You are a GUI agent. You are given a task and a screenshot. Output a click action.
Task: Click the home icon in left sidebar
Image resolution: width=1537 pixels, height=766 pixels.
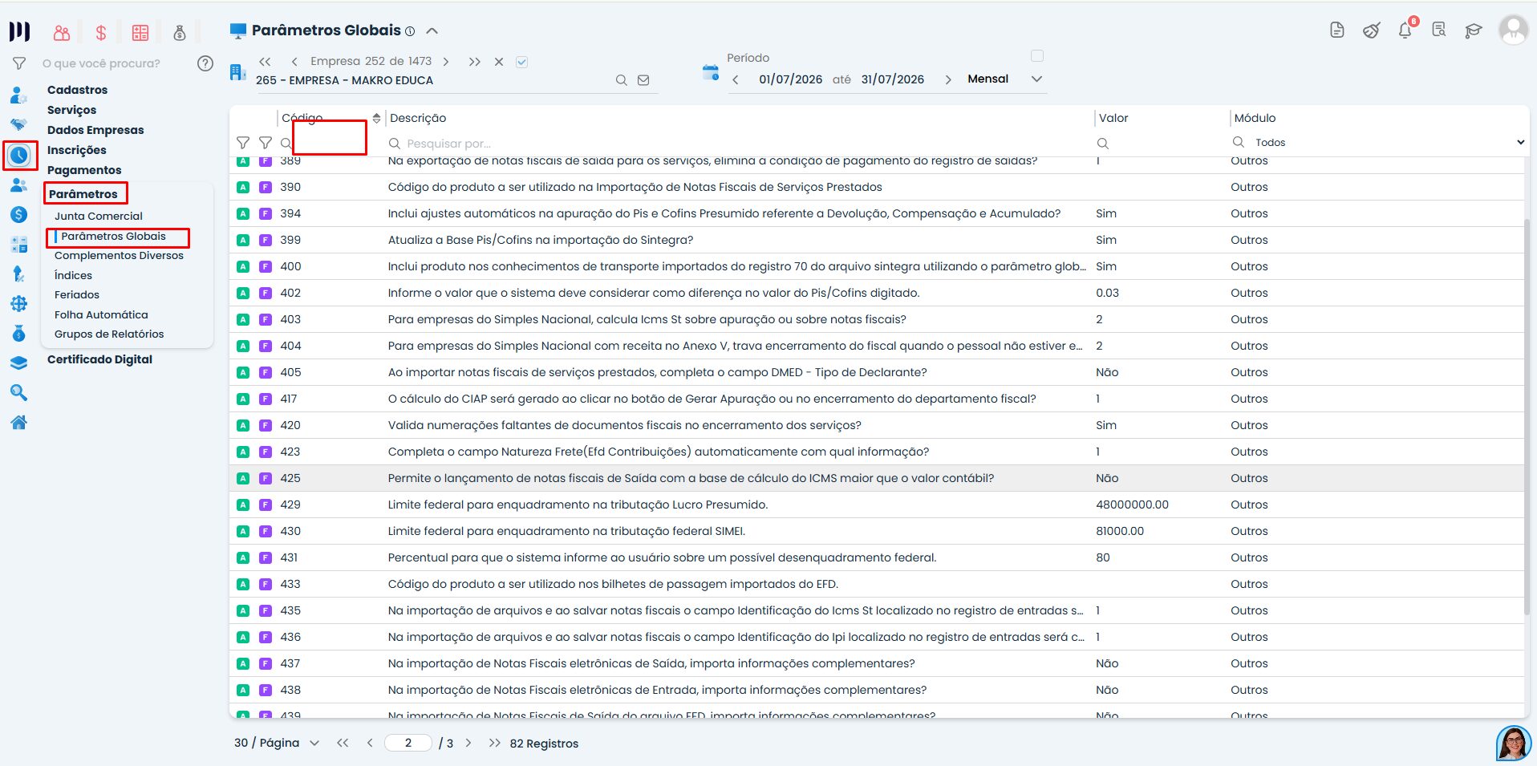tap(18, 423)
